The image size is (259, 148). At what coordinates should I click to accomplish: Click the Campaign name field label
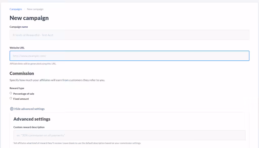(x=19, y=27)
